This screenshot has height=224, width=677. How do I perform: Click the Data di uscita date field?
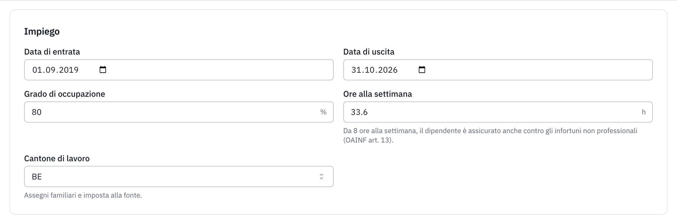(x=498, y=70)
